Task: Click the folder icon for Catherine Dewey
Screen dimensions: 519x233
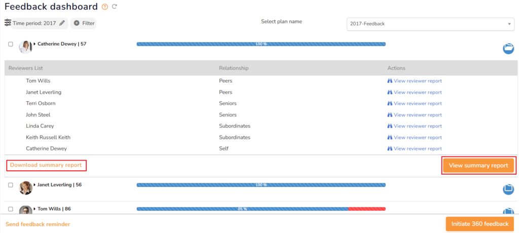Action: (508, 48)
